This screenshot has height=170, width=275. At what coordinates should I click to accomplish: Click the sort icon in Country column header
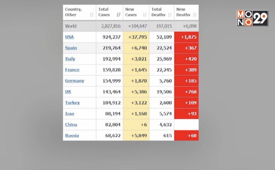pyautogui.click(x=91, y=15)
